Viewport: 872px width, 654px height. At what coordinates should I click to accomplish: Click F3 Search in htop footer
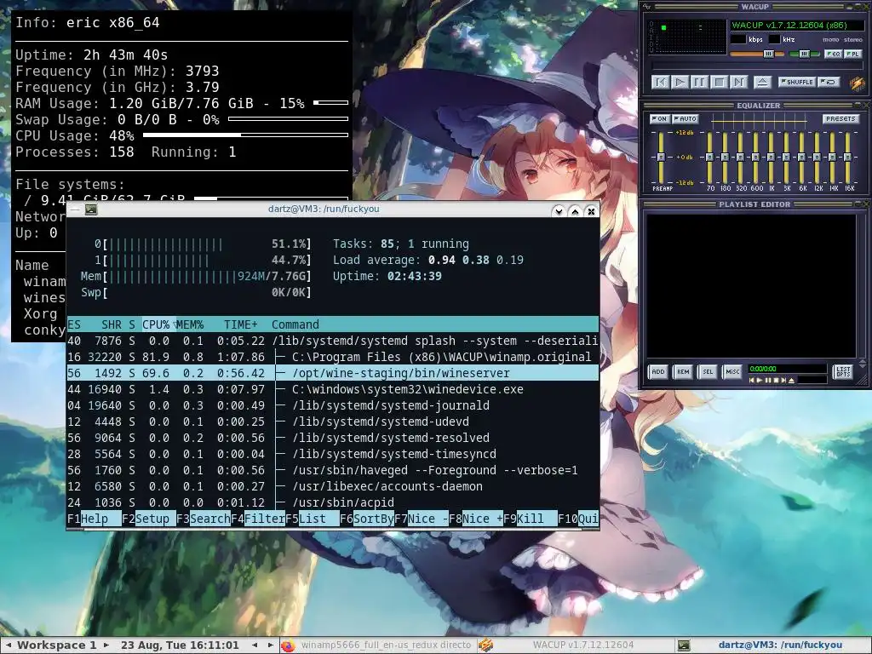pyautogui.click(x=204, y=519)
